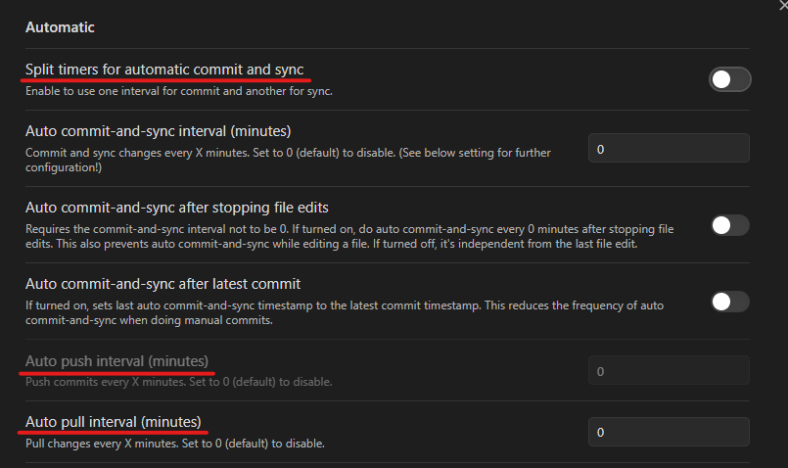The width and height of the screenshot is (788, 468).
Task: Click the disabled Auto push interval field
Action: click(x=669, y=370)
